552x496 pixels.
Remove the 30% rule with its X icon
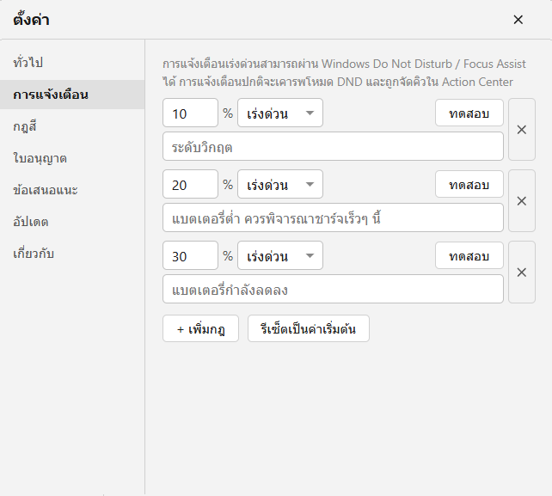point(522,272)
